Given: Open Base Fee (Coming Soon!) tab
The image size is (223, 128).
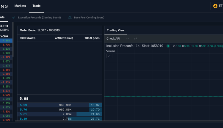Looking at the screenshot, I should (89, 18).
